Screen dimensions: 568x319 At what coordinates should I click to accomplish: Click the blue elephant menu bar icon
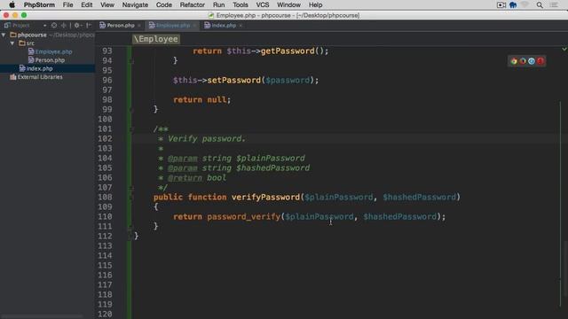(513, 4)
